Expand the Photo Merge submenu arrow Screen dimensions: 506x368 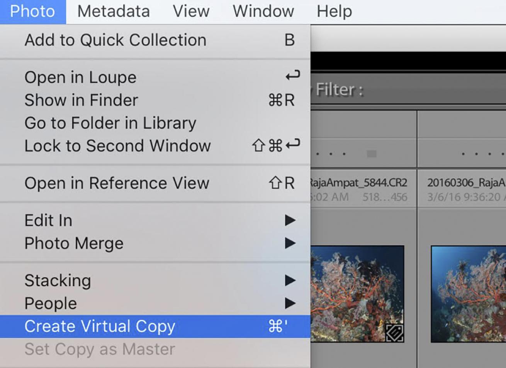click(290, 243)
